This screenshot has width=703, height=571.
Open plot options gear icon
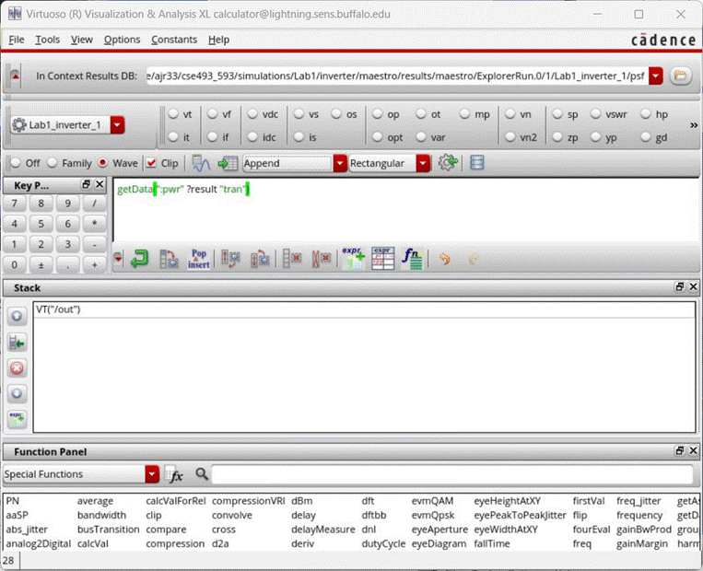(x=448, y=163)
